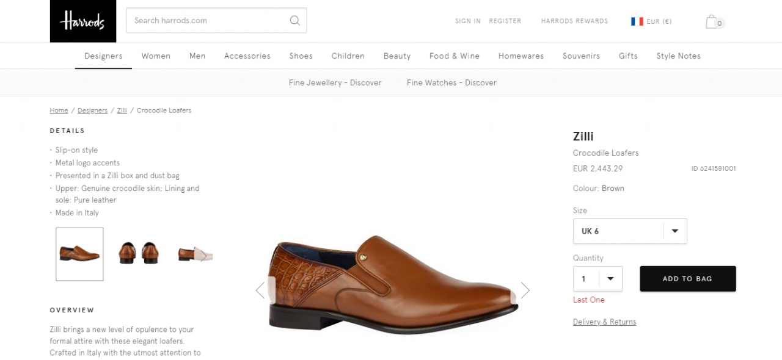
Task: Open the UK 6 size dropdown
Action: click(x=630, y=231)
